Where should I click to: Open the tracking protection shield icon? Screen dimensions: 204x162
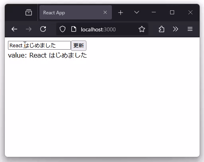63,29
